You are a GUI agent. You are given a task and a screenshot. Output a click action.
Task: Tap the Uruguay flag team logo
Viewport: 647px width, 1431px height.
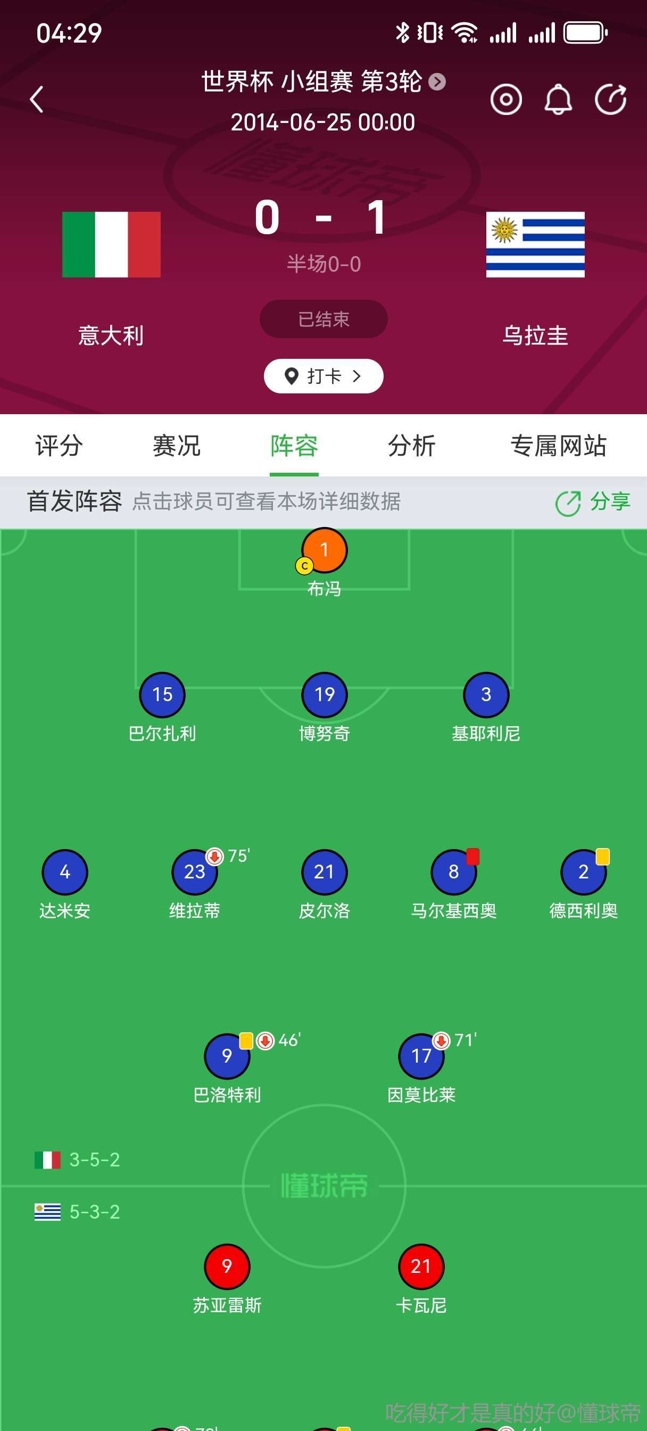tap(535, 244)
